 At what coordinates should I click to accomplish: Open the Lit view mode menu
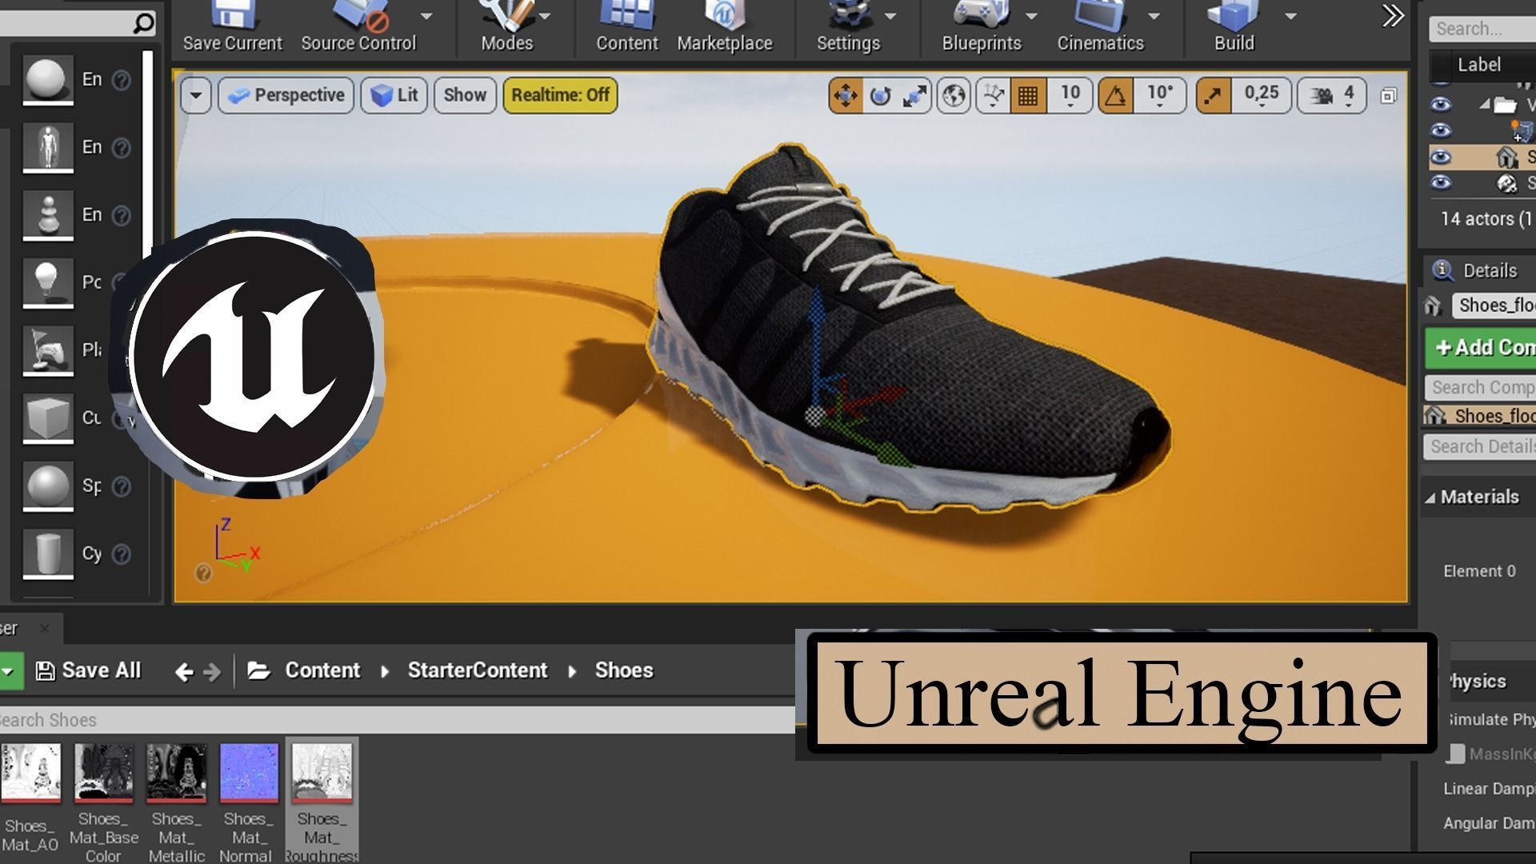click(x=394, y=95)
